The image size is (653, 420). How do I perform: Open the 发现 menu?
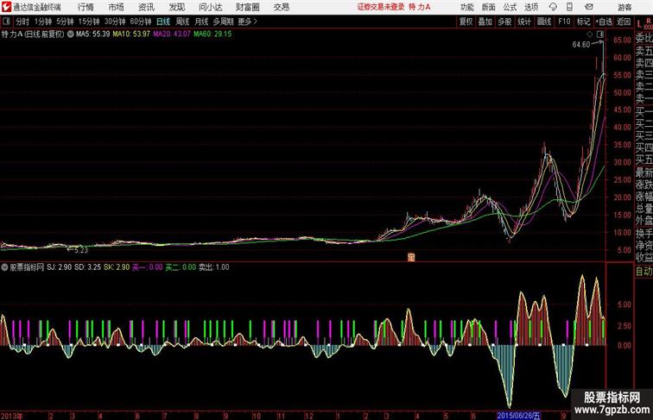176,7
